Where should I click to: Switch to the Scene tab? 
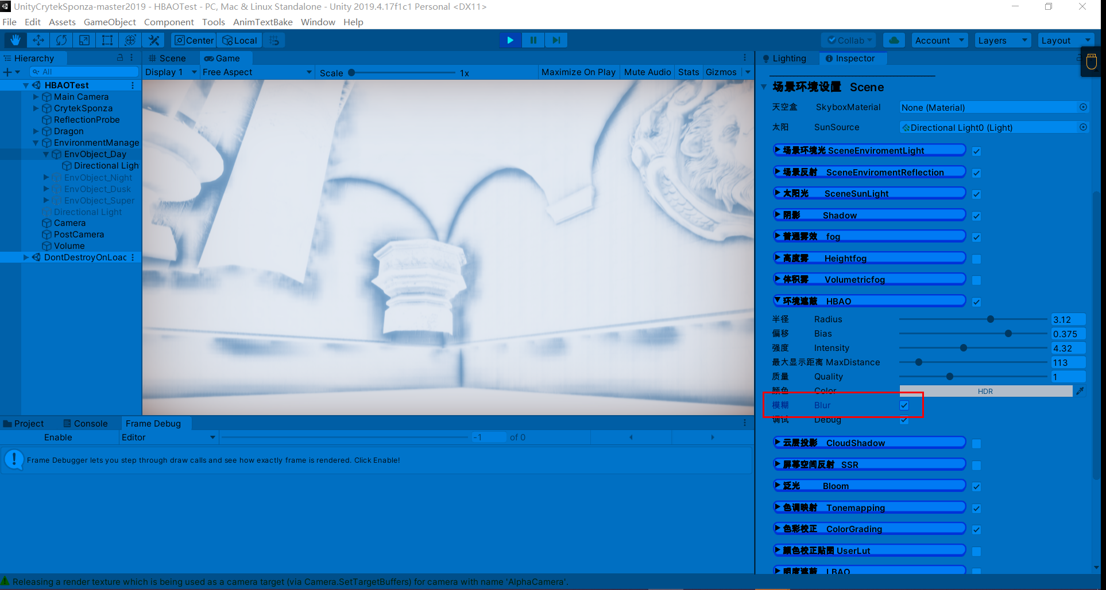[168, 58]
